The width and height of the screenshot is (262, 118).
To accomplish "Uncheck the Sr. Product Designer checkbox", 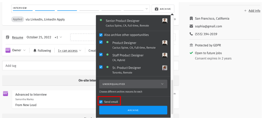I will coord(101,67).
